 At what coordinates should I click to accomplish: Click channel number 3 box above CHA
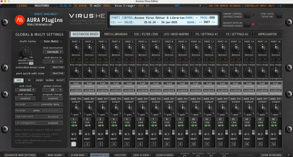click(100, 119)
